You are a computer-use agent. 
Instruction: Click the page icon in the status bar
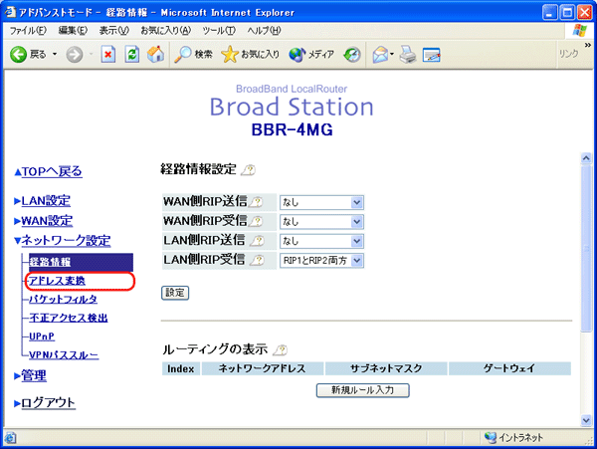click(10, 438)
